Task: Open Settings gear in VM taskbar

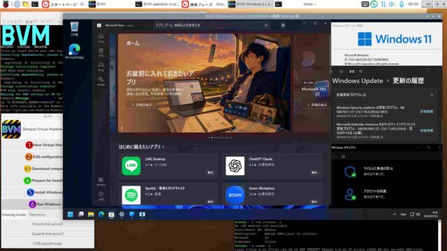Action: click(x=122, y=214)
